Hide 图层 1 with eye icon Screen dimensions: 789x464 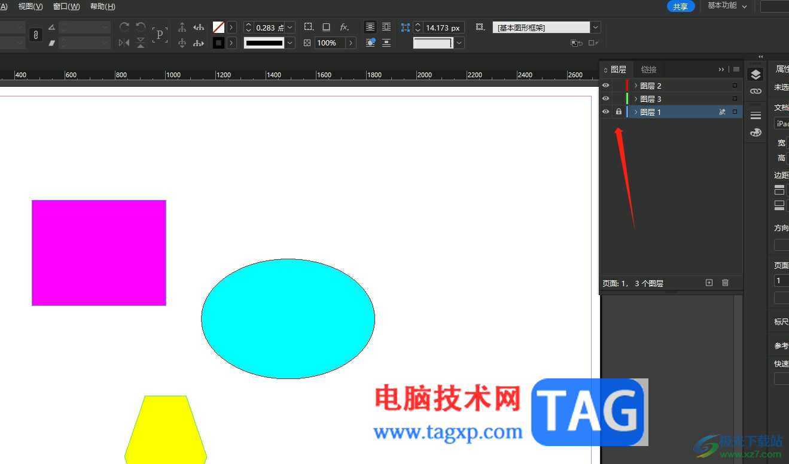click(605, 112)
